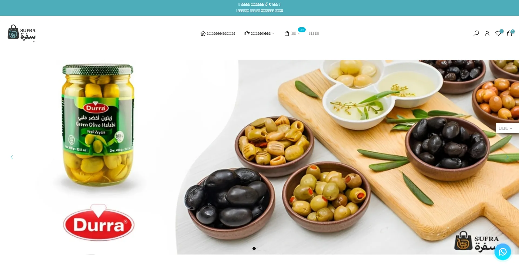Viewport: 519px width, 268px height.
Task: Open the user account icon
Action: click(x=487, y=33)
